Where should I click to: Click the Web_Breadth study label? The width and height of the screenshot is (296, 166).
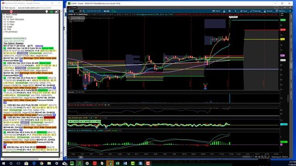pyautogui.click(x=77, y=118)
